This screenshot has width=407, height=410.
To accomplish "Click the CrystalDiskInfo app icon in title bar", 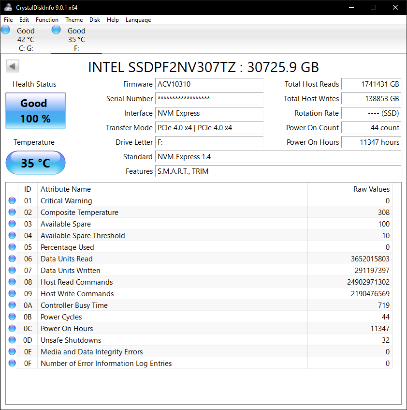I will coord(8,7).
